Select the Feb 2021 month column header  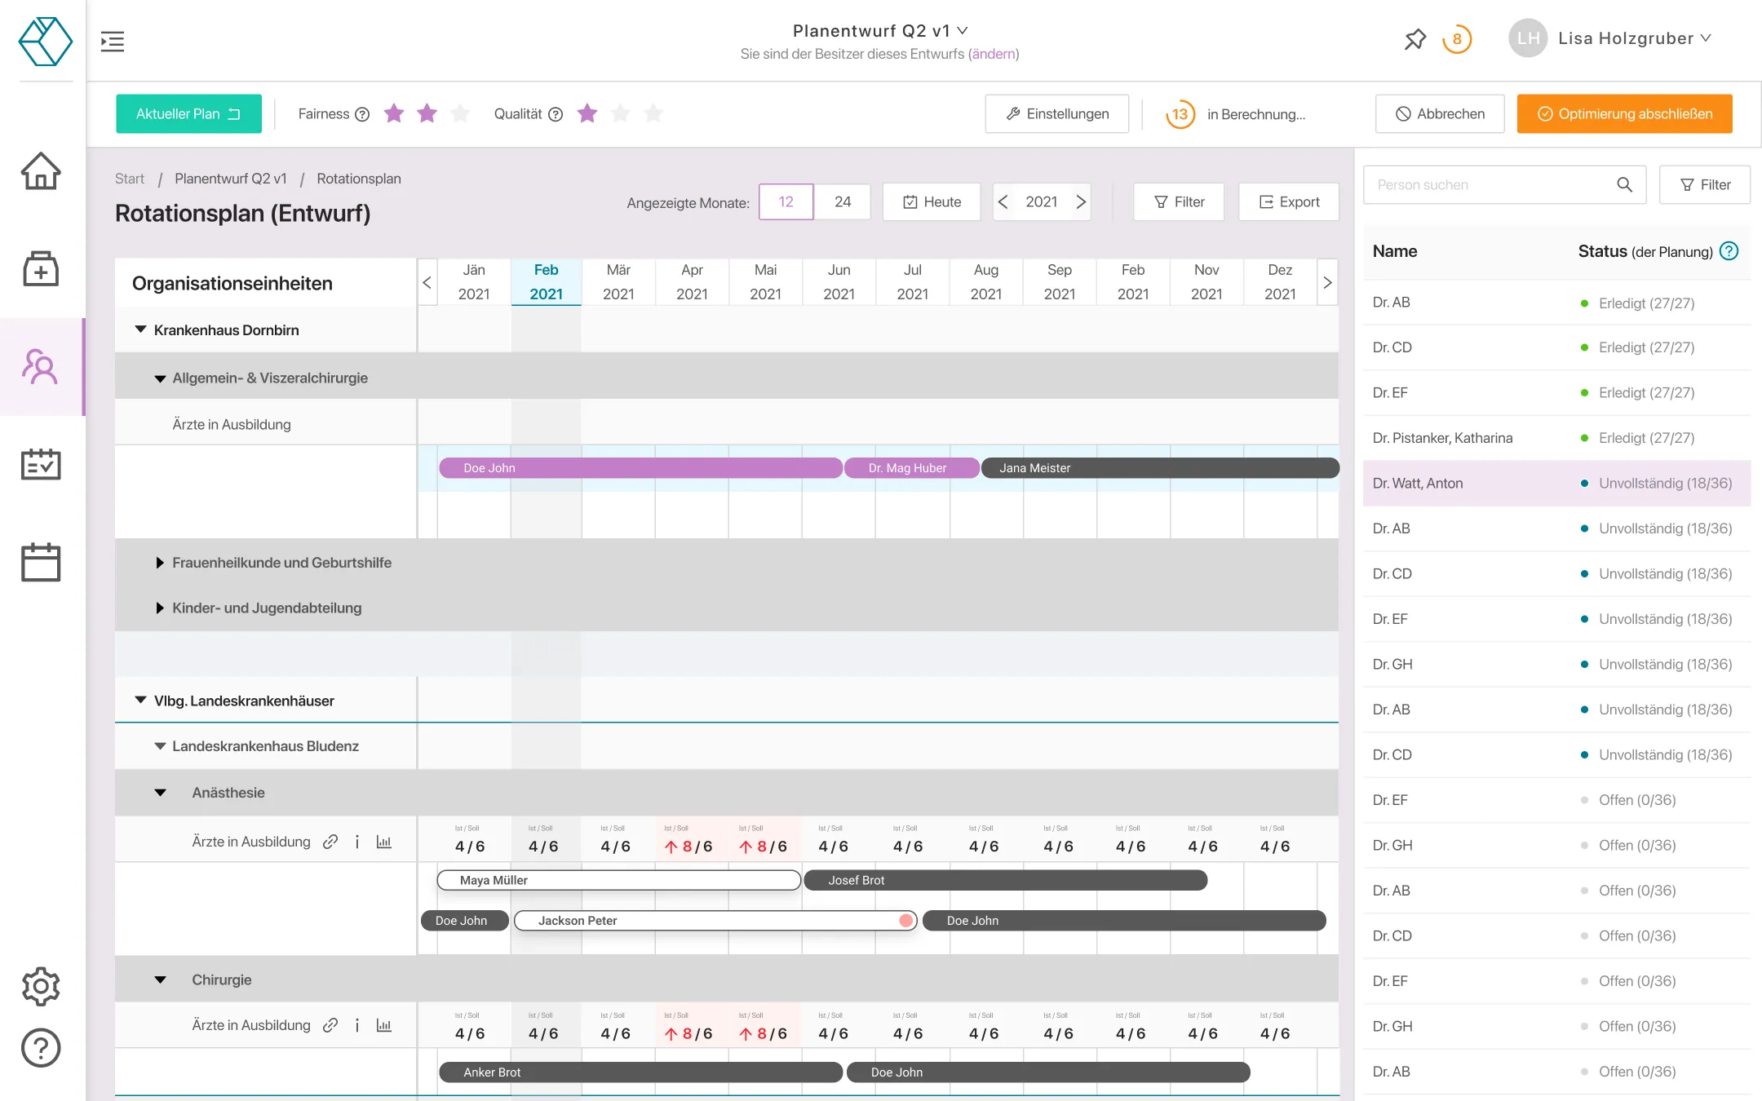pos(546,281)
